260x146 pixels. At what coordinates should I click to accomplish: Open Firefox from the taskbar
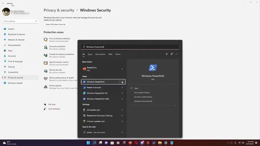tap(130, 143)
